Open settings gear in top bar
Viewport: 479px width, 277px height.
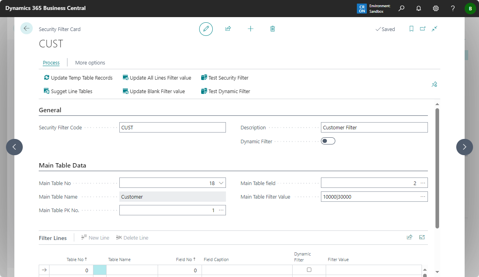pos(436,8)
